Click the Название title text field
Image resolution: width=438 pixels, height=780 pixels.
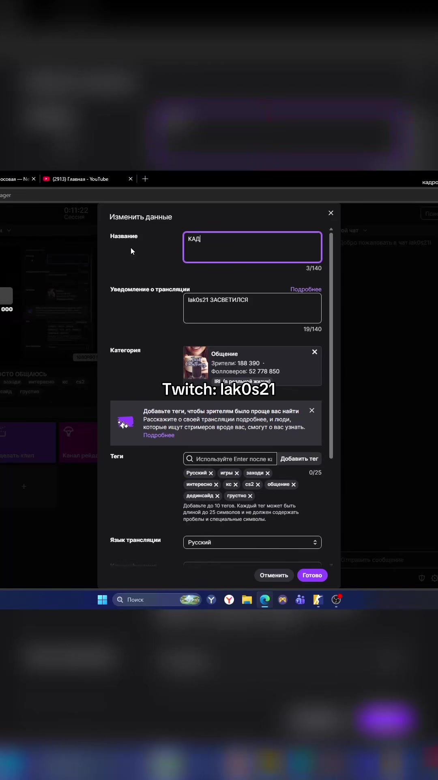pos(252,247)
